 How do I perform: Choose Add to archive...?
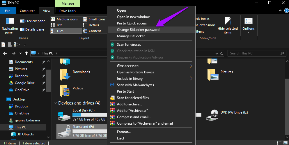(x=151, y=104)
